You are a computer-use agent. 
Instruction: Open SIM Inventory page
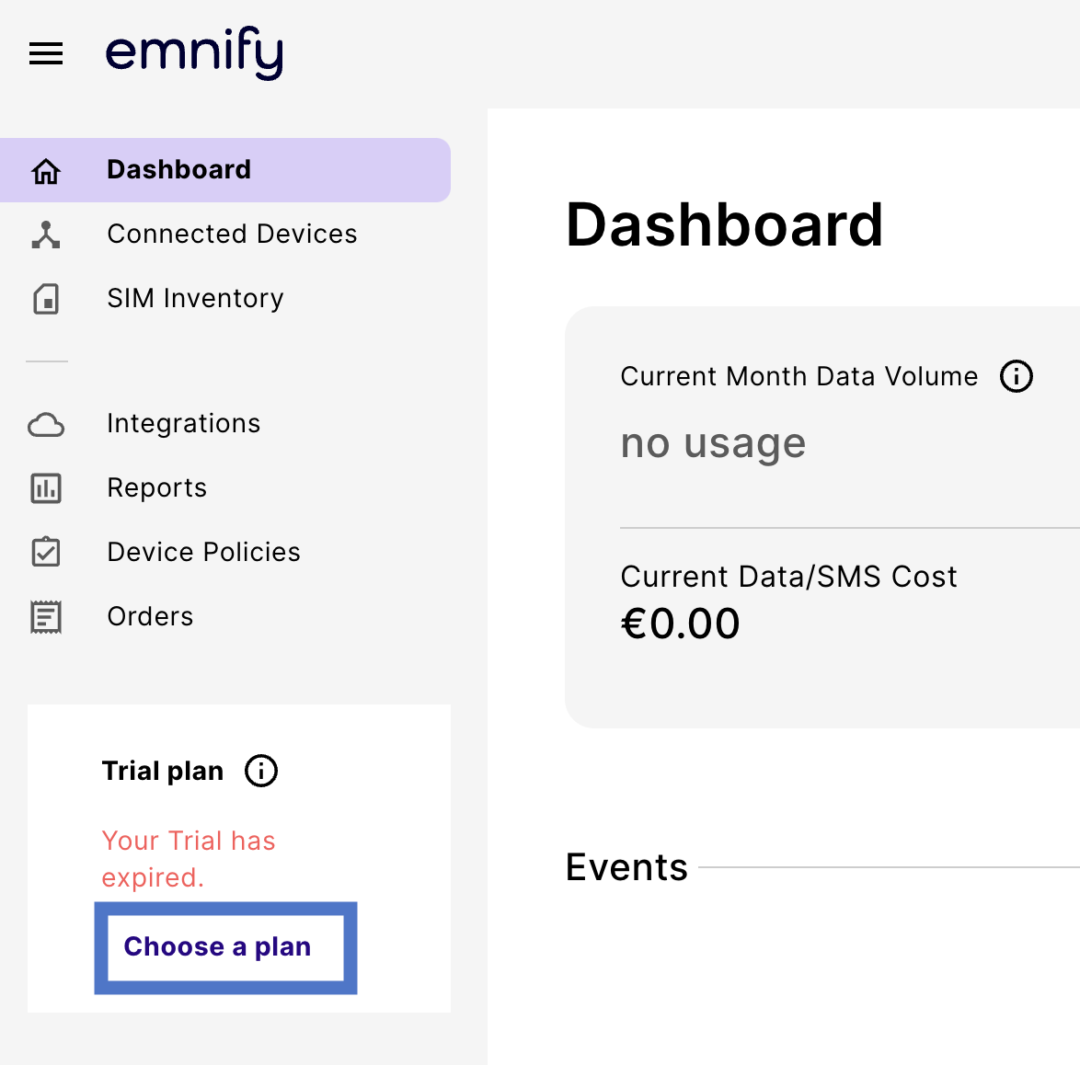pyautogui.click(x=195, y=299)
